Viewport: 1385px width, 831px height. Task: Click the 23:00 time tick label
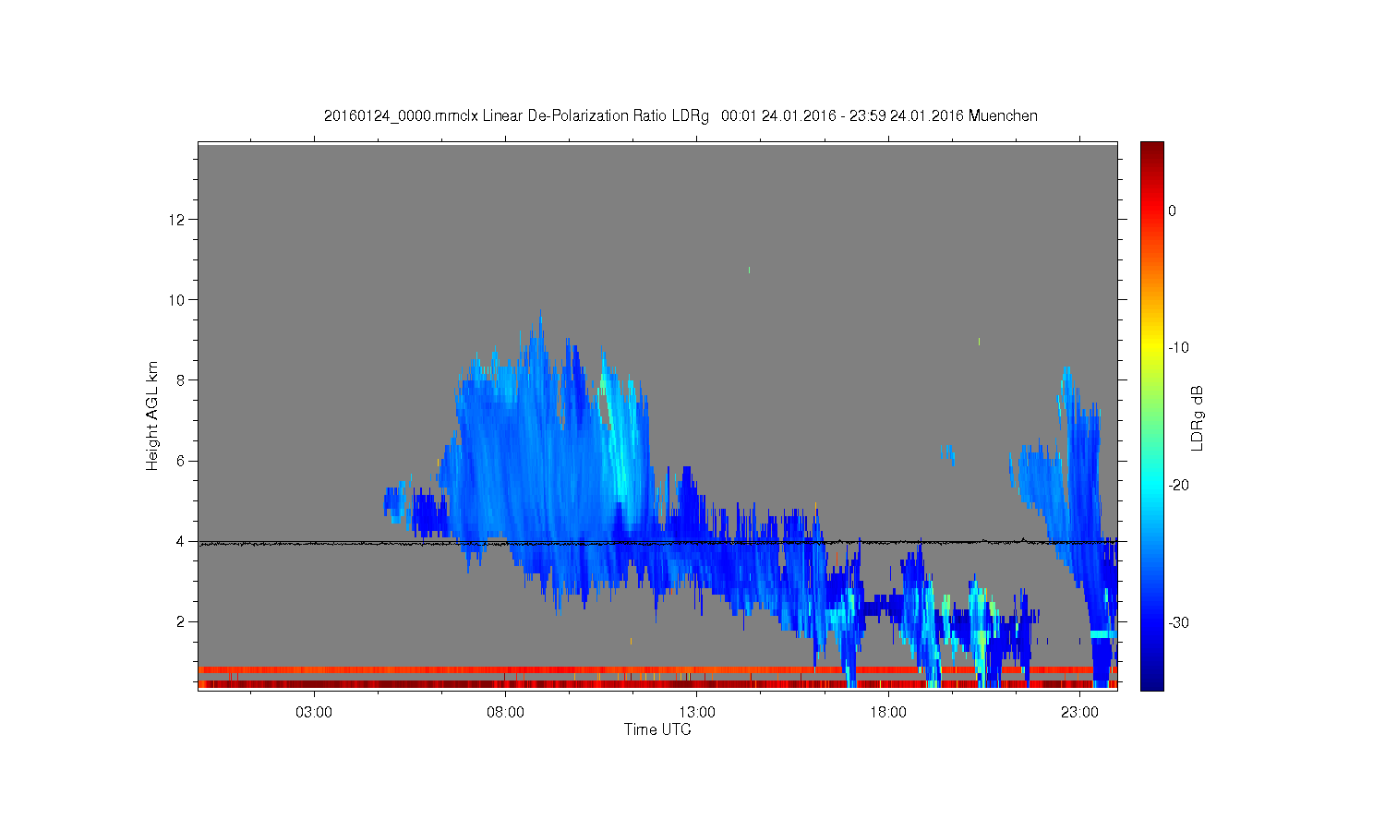coord(1079,713)
